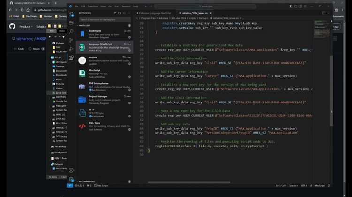This screenshot has height=197, width=352.
Task: Select SFTP extension entry
Action: [104, 113]
